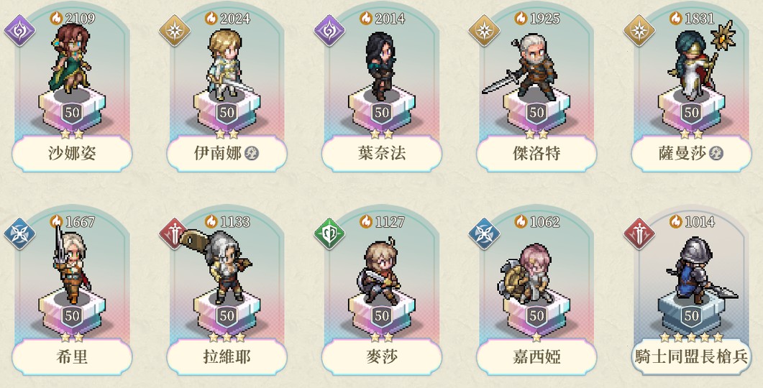Click the gold star class icon on 伊南娜's card
This screenshot has width=763, height=388.
174,29
